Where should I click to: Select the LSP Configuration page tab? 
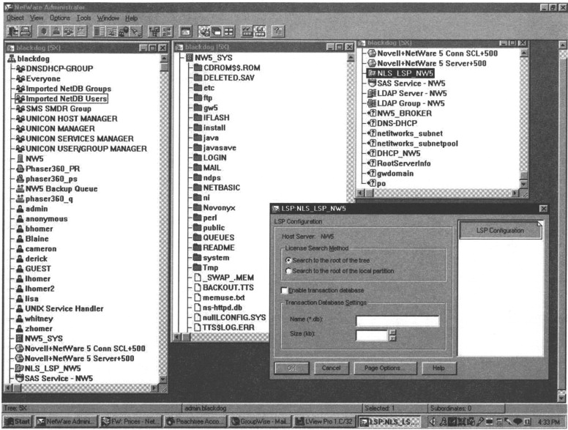coord(500,230)
